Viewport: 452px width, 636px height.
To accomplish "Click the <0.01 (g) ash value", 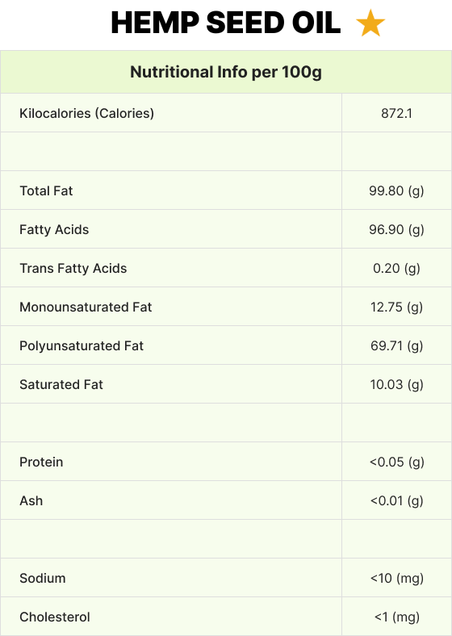I will click(x=396, y=501).
